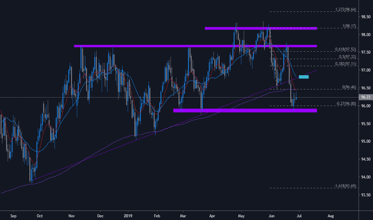Click the 97.00 price axis label
This screenshot has height=220, width=373.
366,70
